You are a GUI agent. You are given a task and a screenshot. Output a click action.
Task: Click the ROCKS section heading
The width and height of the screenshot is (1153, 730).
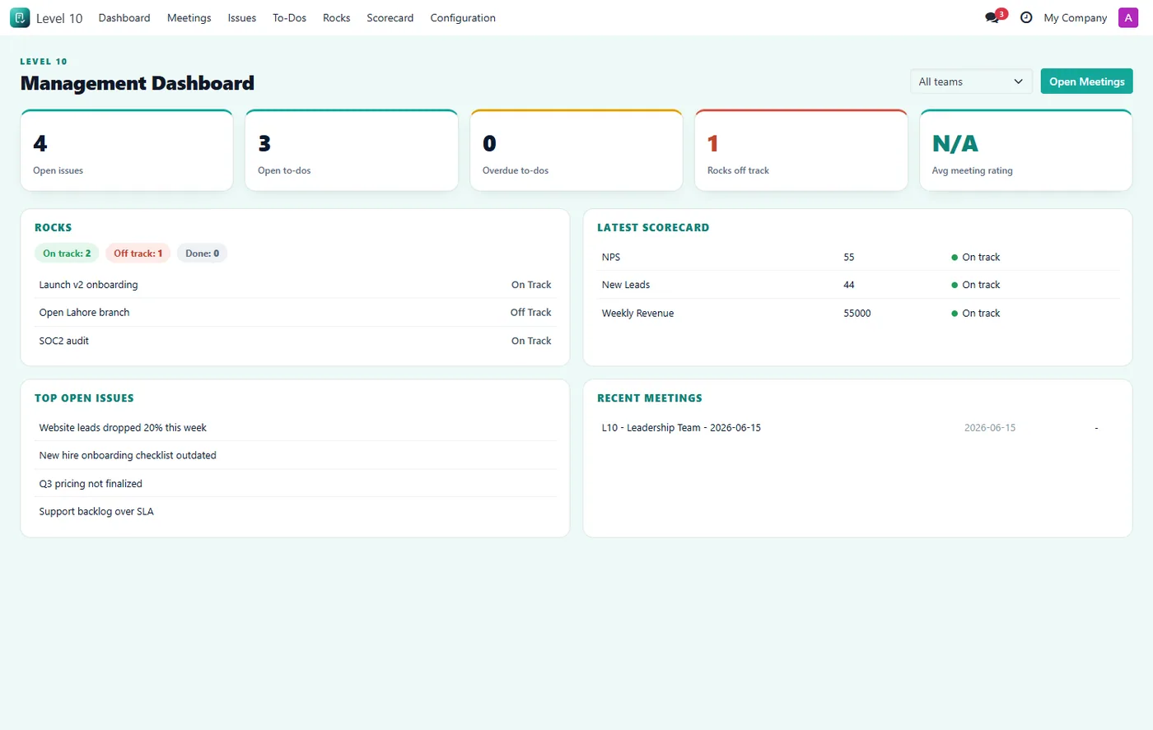pyautogui.click(x=54, y=227)
